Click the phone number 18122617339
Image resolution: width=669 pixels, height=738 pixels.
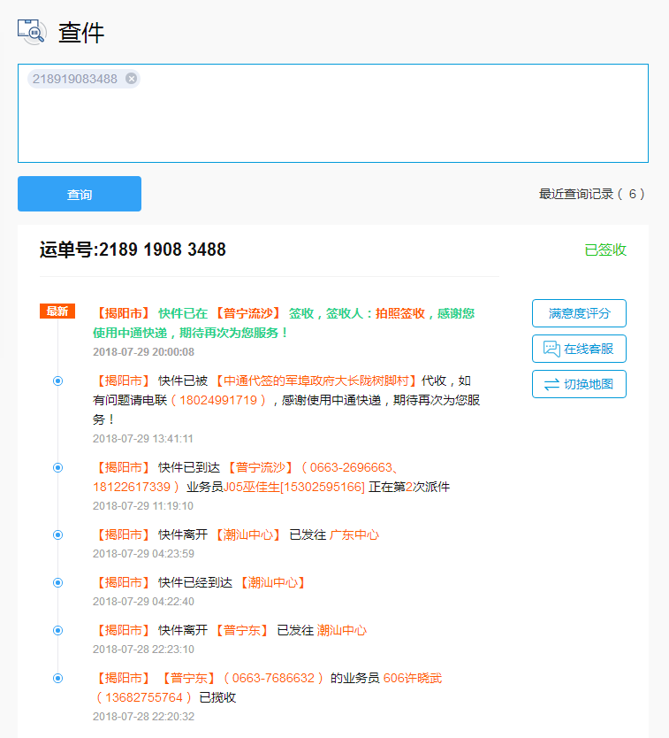click(x=132, y=487)
